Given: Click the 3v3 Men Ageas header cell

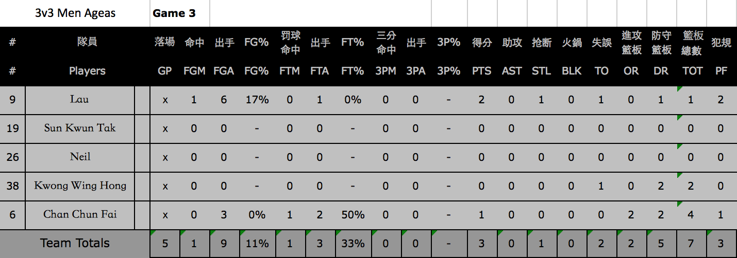Looking at the screenshot, I should pyautogui.click(x=75, y=13).
